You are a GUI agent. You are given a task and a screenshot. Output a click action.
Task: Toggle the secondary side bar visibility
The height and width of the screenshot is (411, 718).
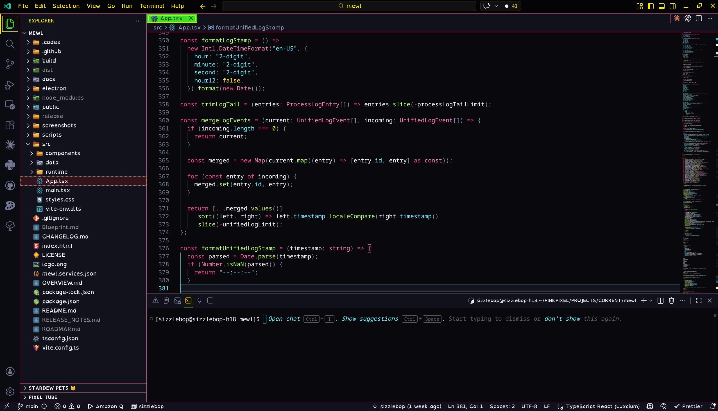[672, 6]
